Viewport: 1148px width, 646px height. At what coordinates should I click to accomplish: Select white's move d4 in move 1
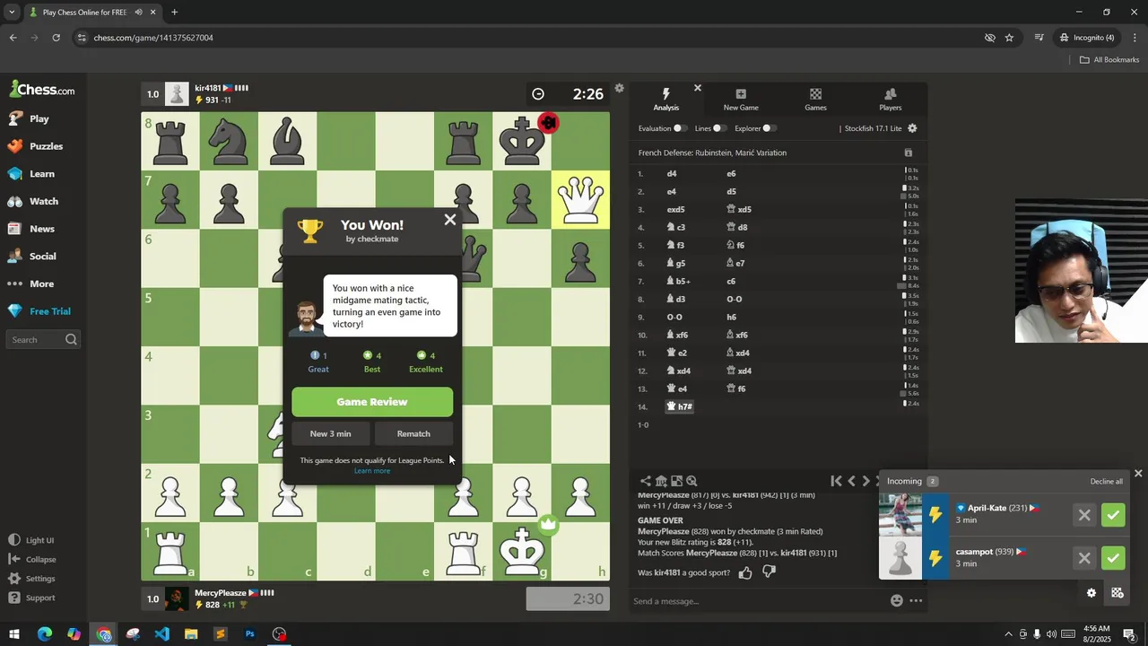click(x=672, y=173)
